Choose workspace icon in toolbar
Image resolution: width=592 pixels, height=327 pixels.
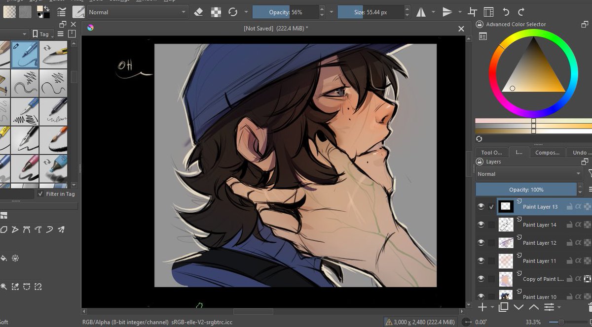pos(488,12)
